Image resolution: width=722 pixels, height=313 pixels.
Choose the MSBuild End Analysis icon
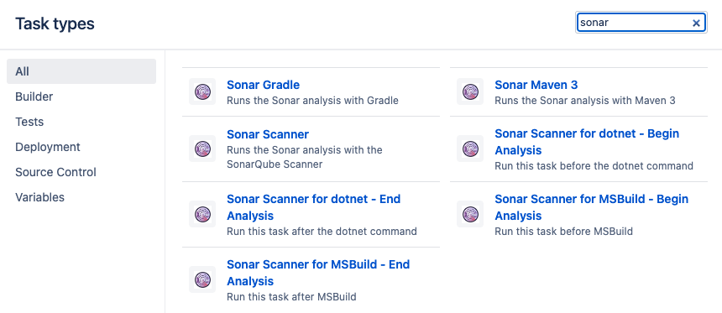[202, 279]
